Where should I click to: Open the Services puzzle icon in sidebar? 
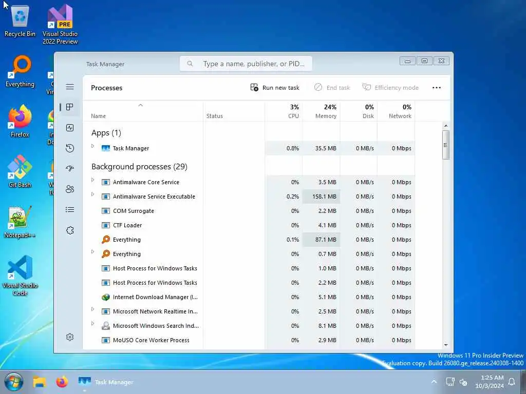point(70,230)
